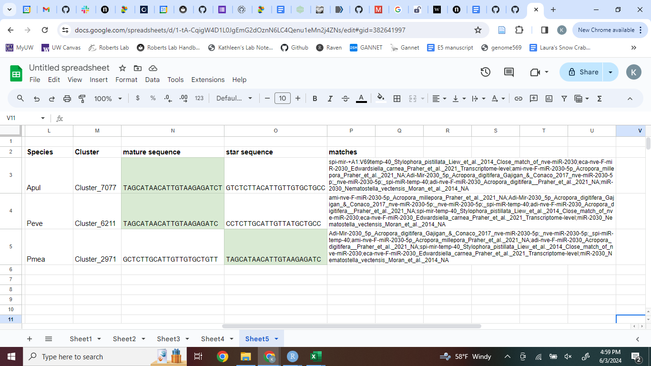This screenshot has height=366, width=651.
Task: Insert a link
Action: (519, 99)
